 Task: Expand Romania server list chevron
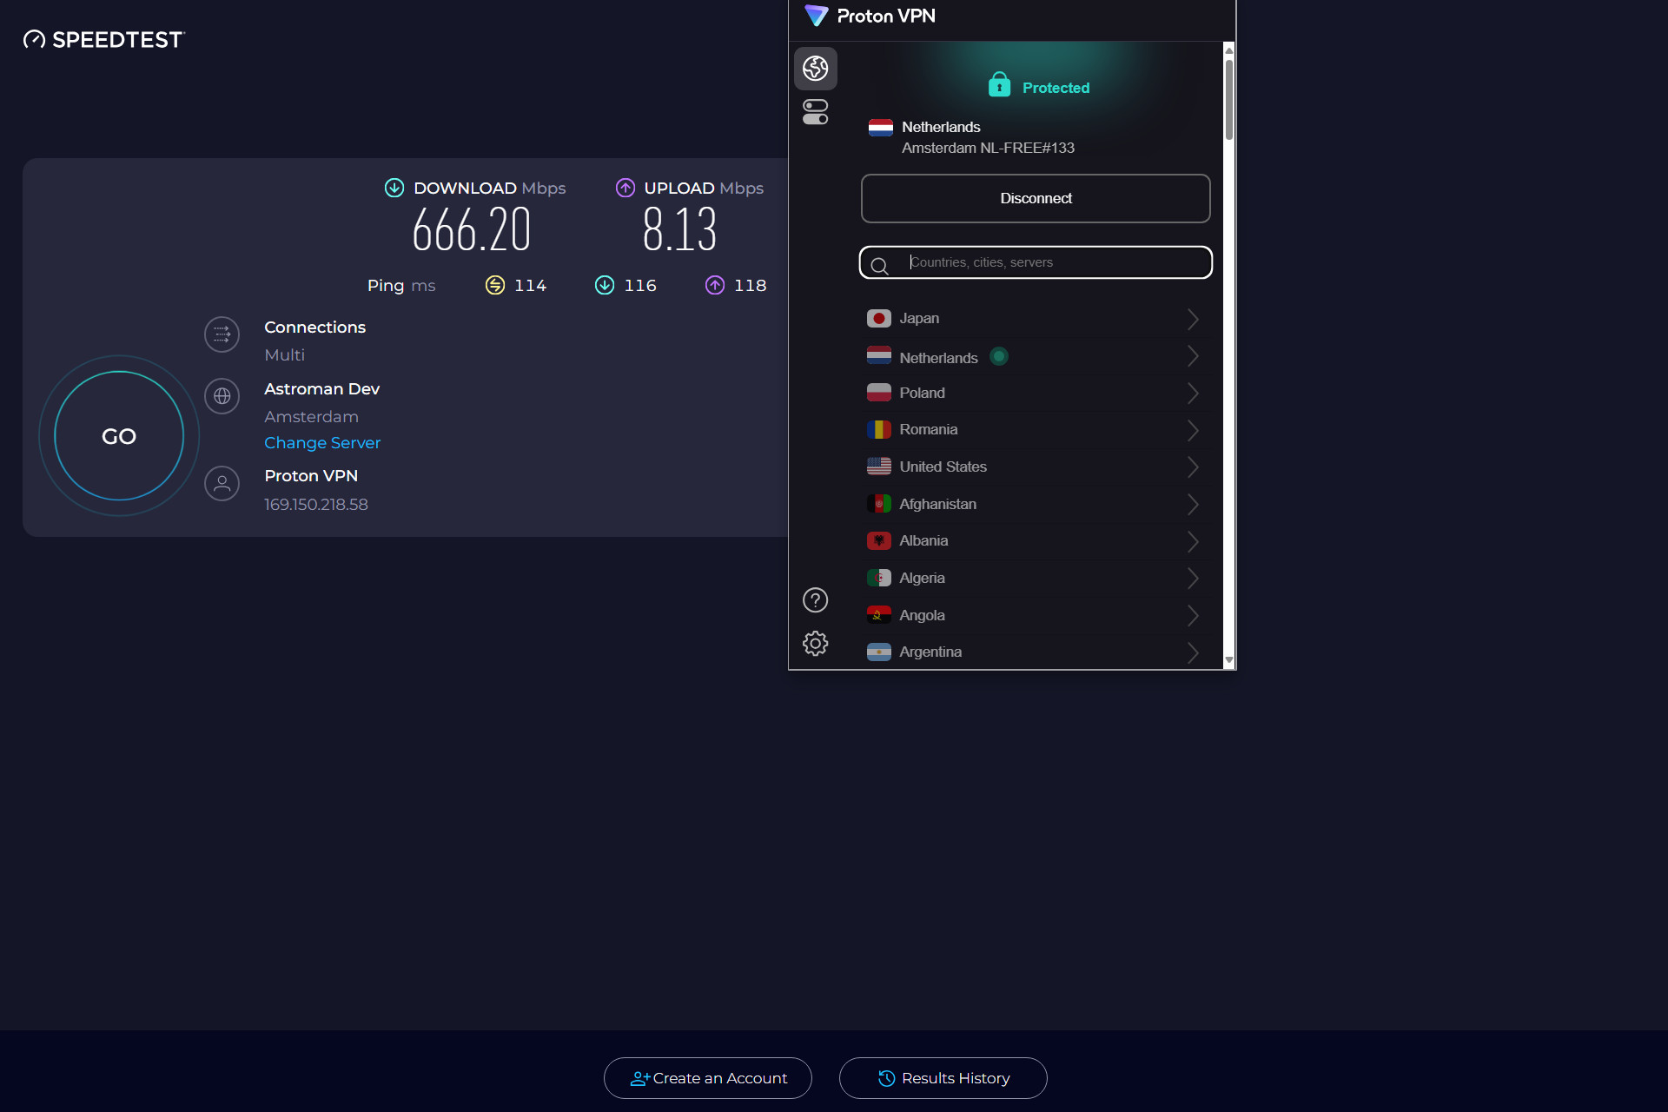click(1193, 430)
